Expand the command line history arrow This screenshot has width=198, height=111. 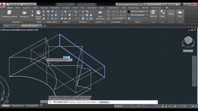[x=157, y=102]
